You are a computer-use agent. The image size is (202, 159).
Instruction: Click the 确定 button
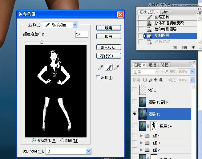point(109,28)
